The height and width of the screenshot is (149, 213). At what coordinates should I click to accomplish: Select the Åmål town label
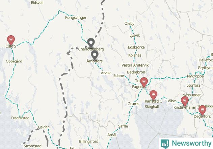pyautogui.click(x=112, y=135)
